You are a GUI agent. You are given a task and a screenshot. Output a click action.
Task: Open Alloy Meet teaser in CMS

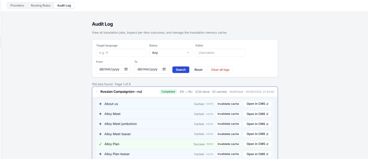(257, 134)
